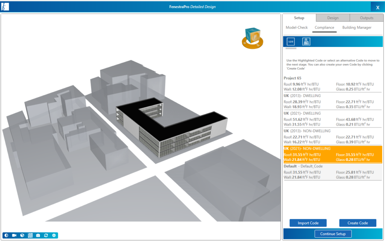Click the Floor 43.68 value
This screenshot has height=241, width=385.
(351, 120)
